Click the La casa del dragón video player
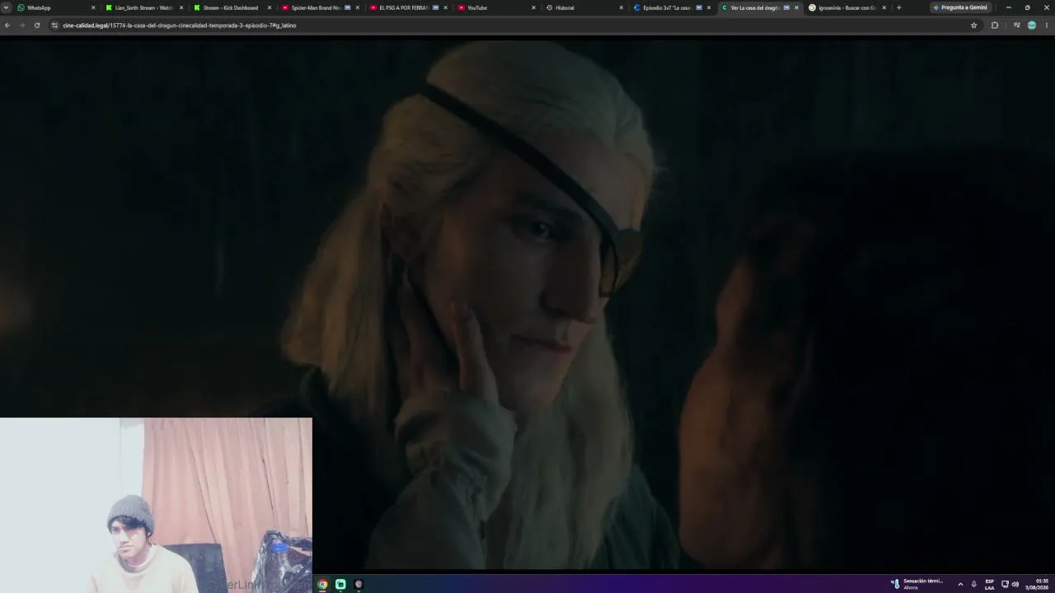Viewport: 1055px width, 593px height. (x=527, y=305)
